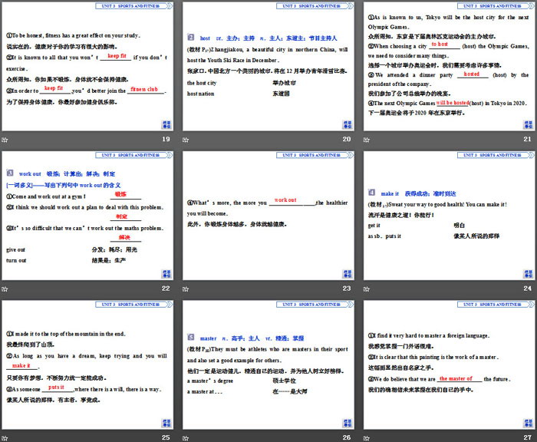Click the animation star below slide 22
The height and width of the screenshot is (442, 537).
click(x=4, y=289)
